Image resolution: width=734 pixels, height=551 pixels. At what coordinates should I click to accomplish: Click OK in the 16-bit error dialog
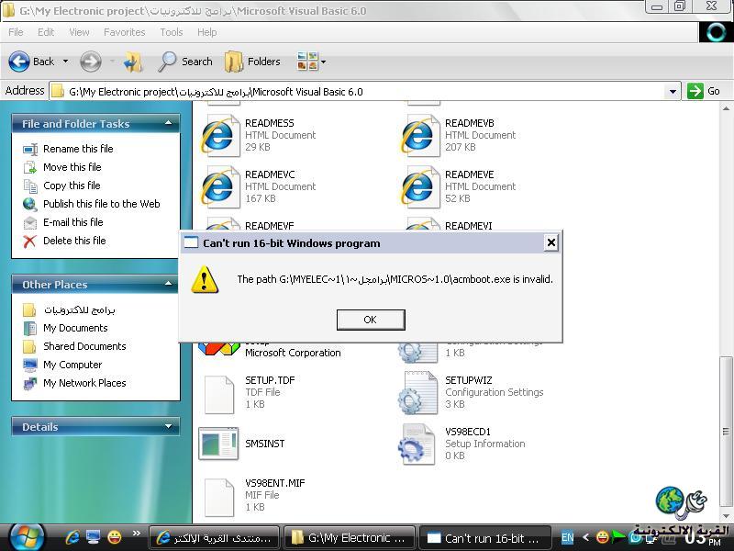click(x=371, y=320)
